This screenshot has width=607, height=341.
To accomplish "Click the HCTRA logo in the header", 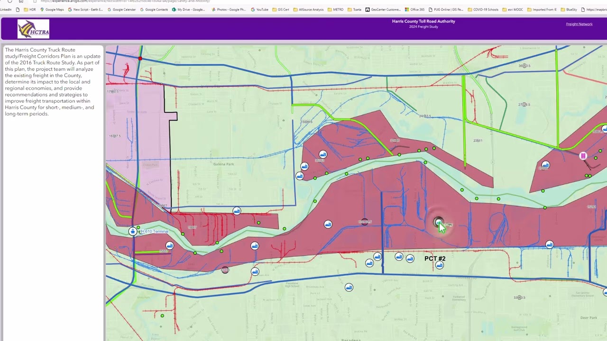I will pyautogui.click(x=33, y=29).
